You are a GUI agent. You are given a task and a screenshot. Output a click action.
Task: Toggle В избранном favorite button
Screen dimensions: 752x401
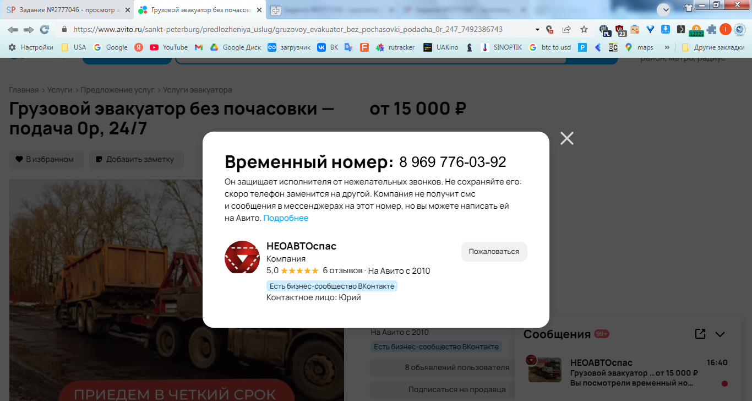tap(46, 160)
